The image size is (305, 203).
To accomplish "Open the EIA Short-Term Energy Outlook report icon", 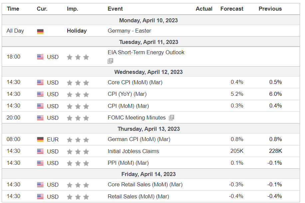I will coord(110,61).
